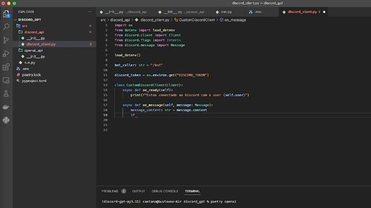Click message_content assignment on line 18
The width and height of the screenshot is (371, 208).
169,110
